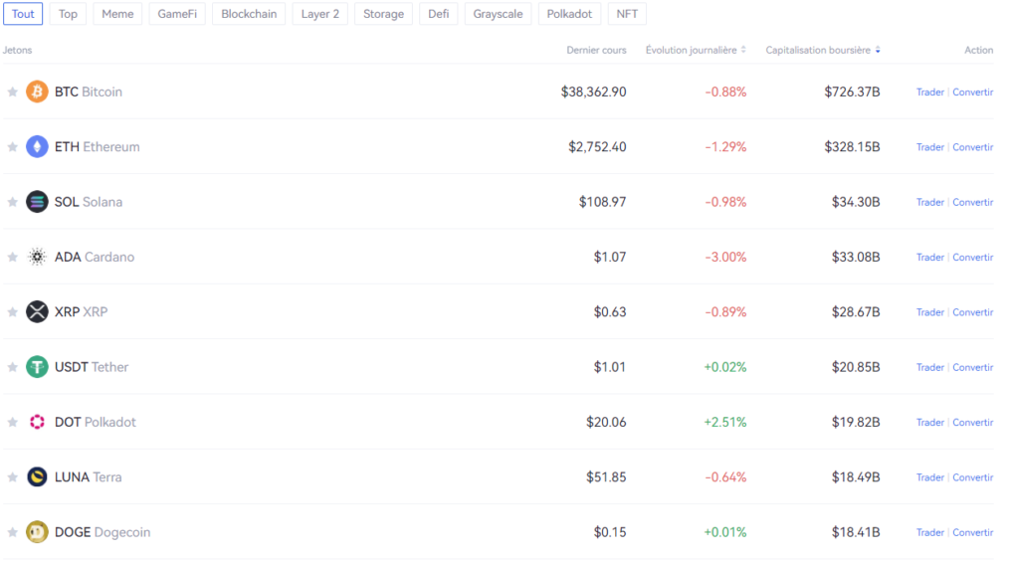
Task: Click Ethereum market cap $328.15B
Action: click(x=852, y=147)
